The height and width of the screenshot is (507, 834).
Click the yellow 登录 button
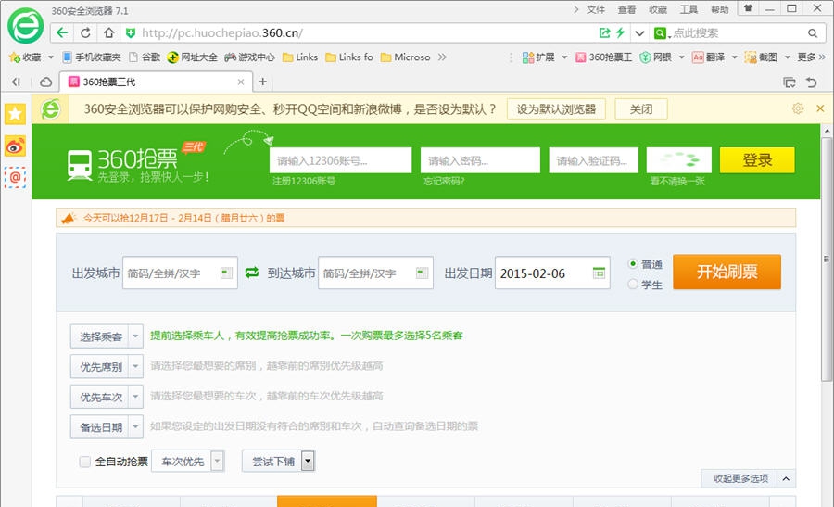pyautogui.click(x=757, y=160)
